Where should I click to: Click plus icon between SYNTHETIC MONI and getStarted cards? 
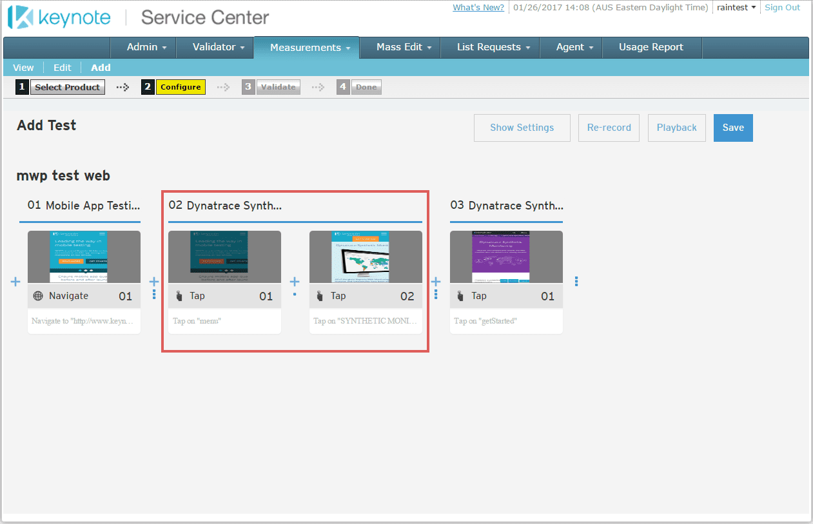click(x=436, y=282)
